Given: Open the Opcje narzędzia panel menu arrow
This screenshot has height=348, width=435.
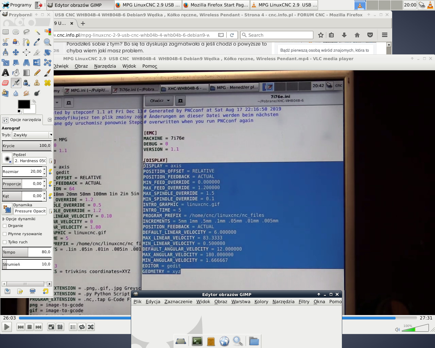Looking at the screenshot, I should coord(50,120).
